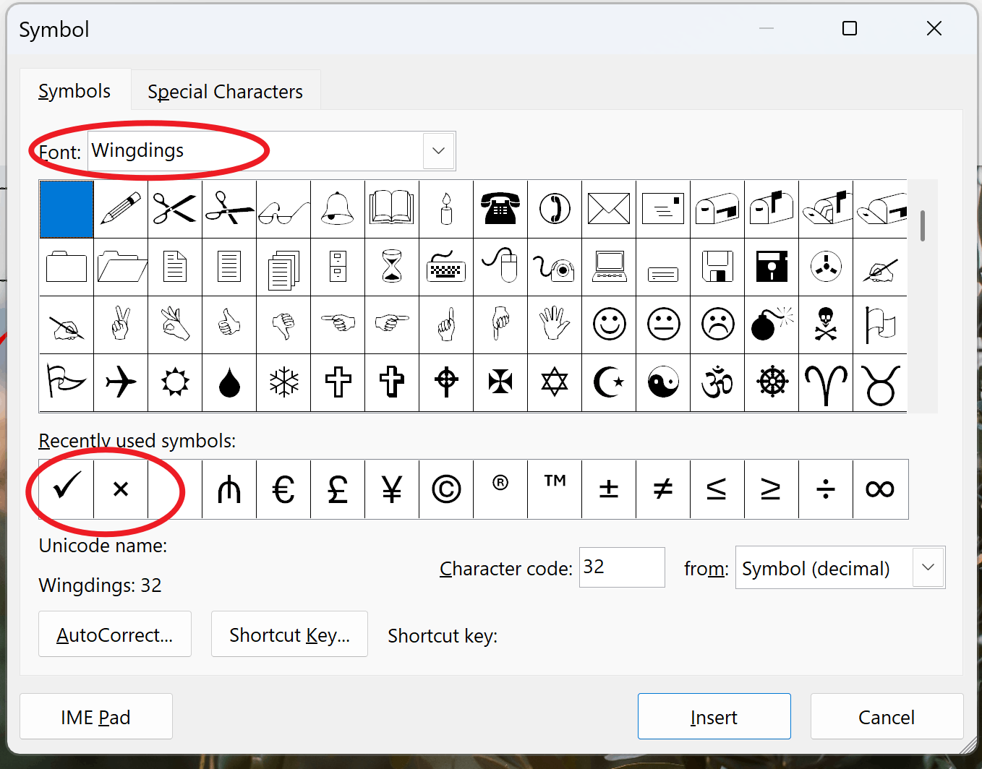982x769 pixels.
Task: Select the infinity symbol in recently used
Action: (x=879, y=489)
